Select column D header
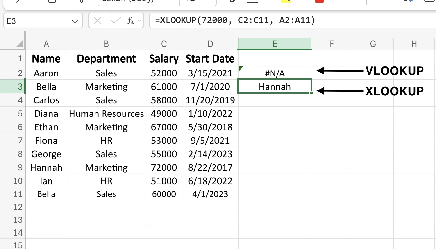This screenshot has height=249, width=436. click(210, 44)
